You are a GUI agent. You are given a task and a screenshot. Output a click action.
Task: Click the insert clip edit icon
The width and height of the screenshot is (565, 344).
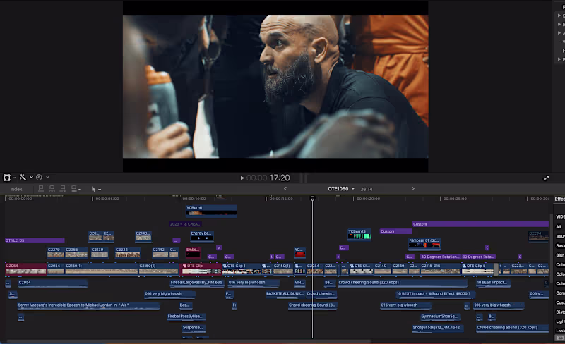(52, 189)
